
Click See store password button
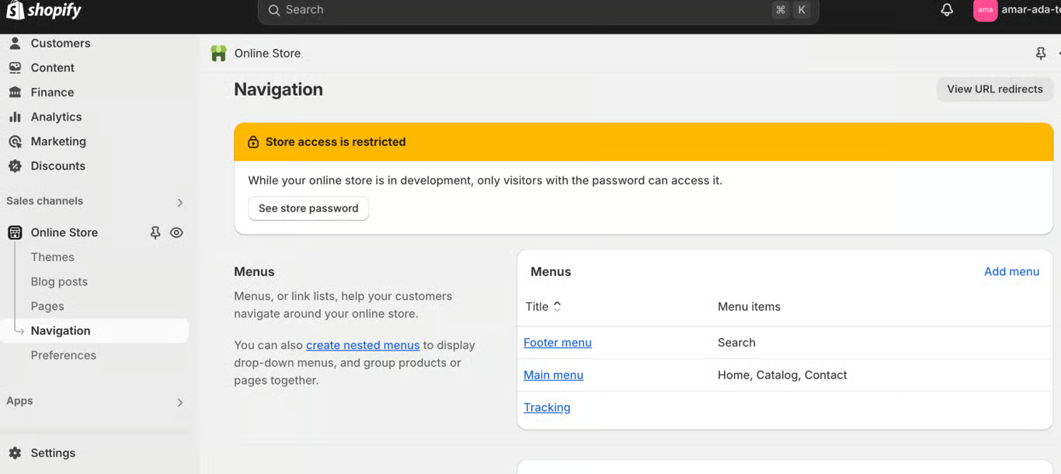pos(308,208)
